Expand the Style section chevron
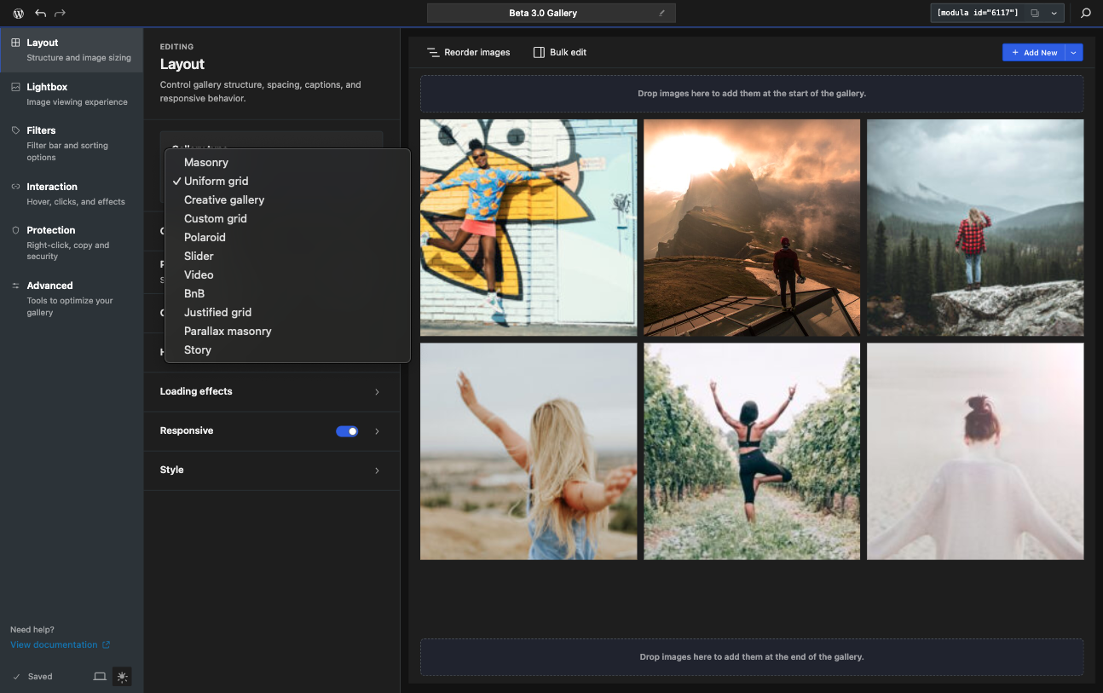1103x693 pixels. click(378, 471)
